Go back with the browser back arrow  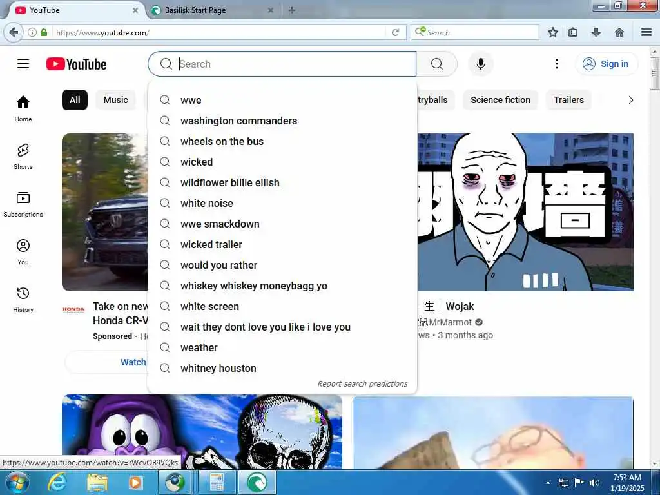pyautogui.click(x=14, y=32)
